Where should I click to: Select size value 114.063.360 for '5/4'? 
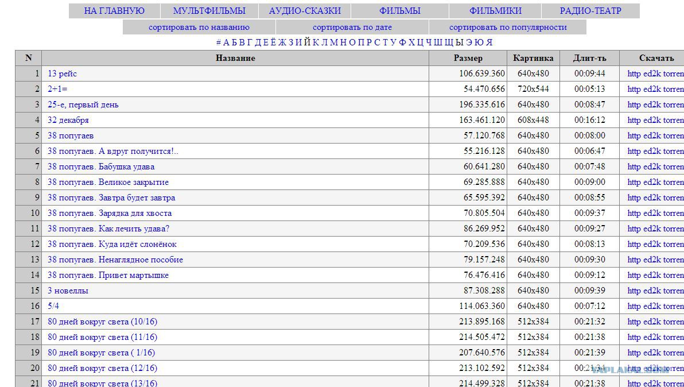coord(482,306)
